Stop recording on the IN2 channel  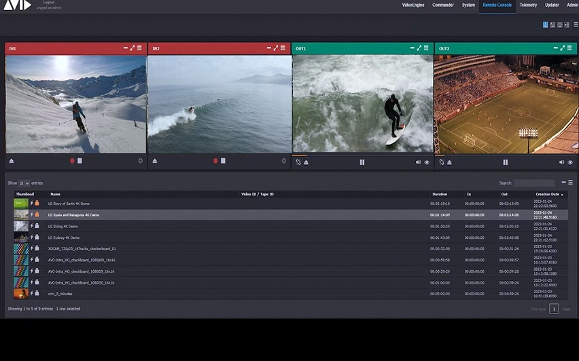[x=223, y=161]
